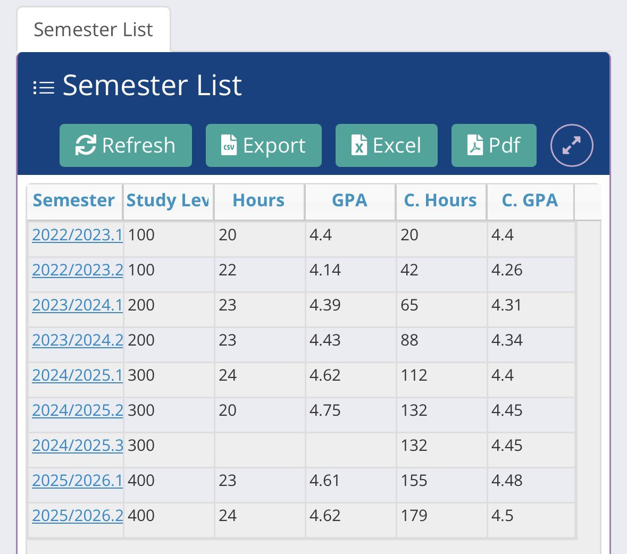This screenshot has height=554, width=627.
Task: Select GPA cell 4.61
Action: [x=350, y=485]
